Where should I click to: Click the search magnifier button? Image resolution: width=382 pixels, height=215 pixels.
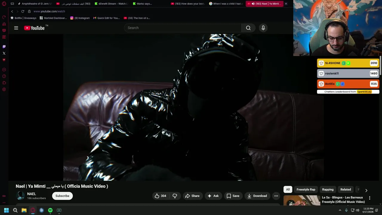pyautogui.click(x=248, y=28)
